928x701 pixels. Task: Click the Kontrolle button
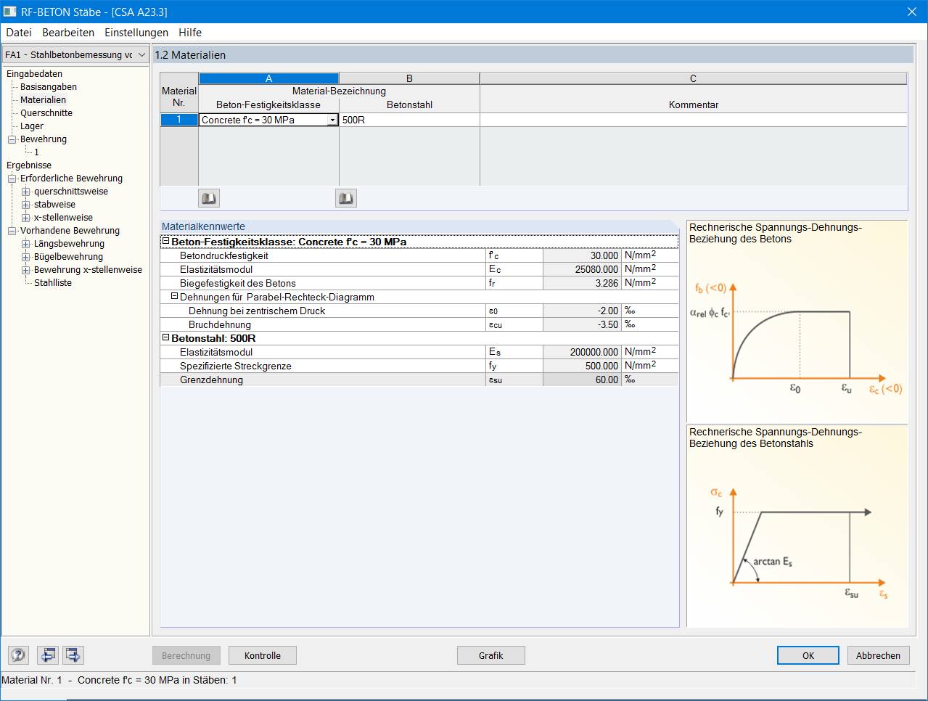click(x=263, y=655)
